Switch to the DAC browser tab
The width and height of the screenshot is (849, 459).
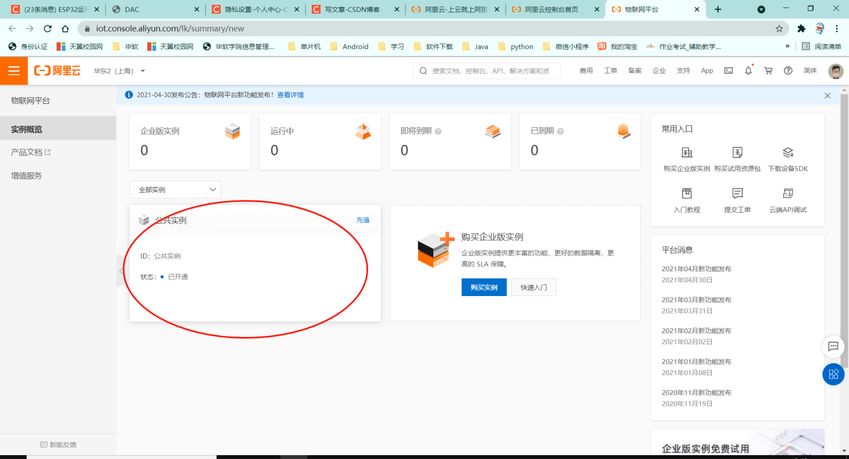tap(155, 9)
